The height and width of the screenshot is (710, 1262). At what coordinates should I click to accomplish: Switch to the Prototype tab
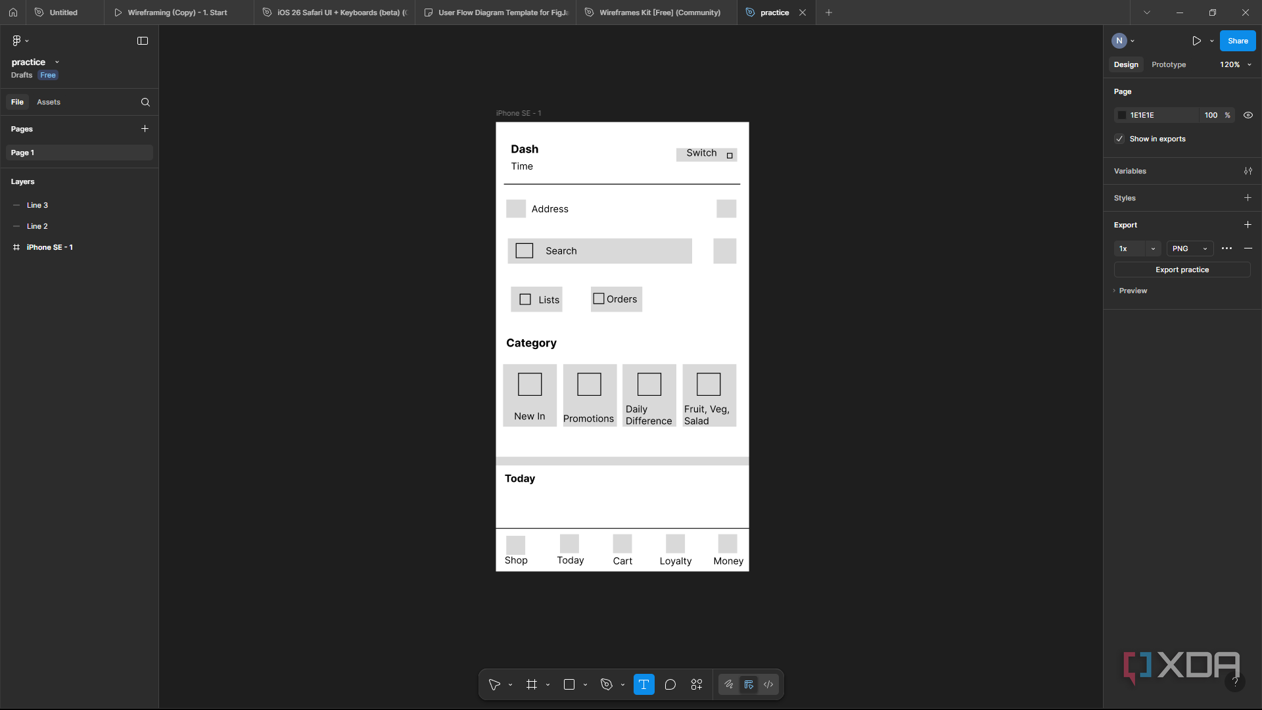[x=1169, y=64]
